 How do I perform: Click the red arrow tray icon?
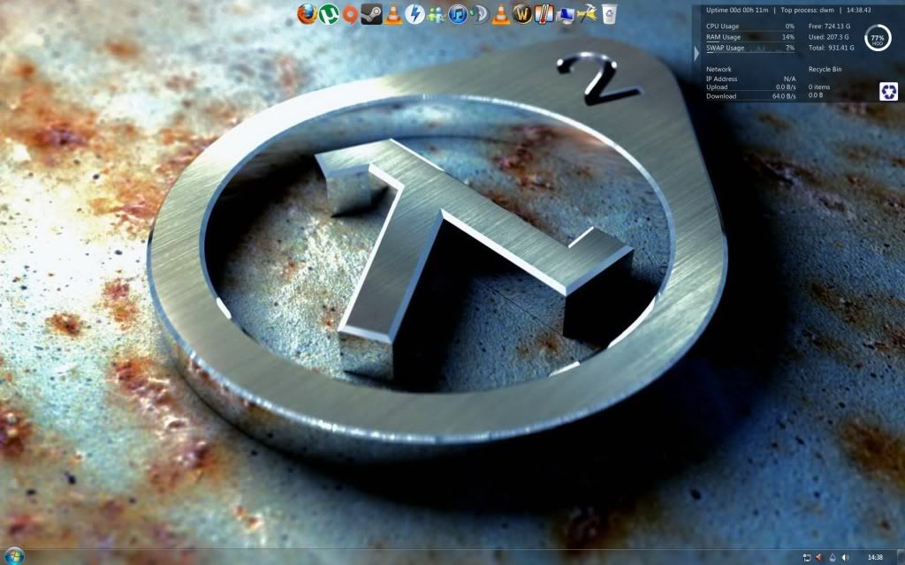pos(818,558)
